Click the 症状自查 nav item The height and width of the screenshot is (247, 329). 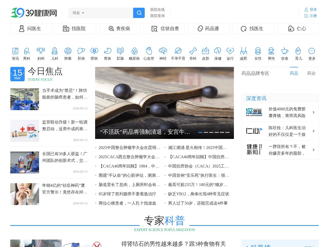[x=164, y=29]
